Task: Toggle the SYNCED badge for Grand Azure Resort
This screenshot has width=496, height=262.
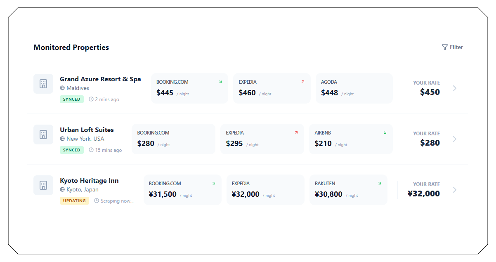Action: pos(71,99)
